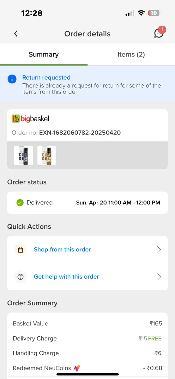
Task: Tap the bigbasket logo
Action: [x=31, y=119]
